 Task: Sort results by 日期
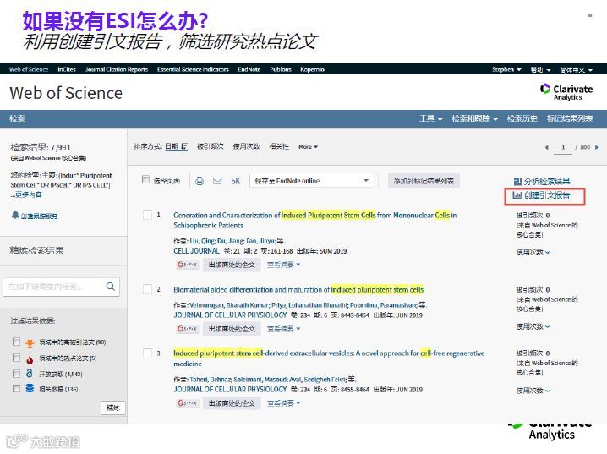coord(176,147)
